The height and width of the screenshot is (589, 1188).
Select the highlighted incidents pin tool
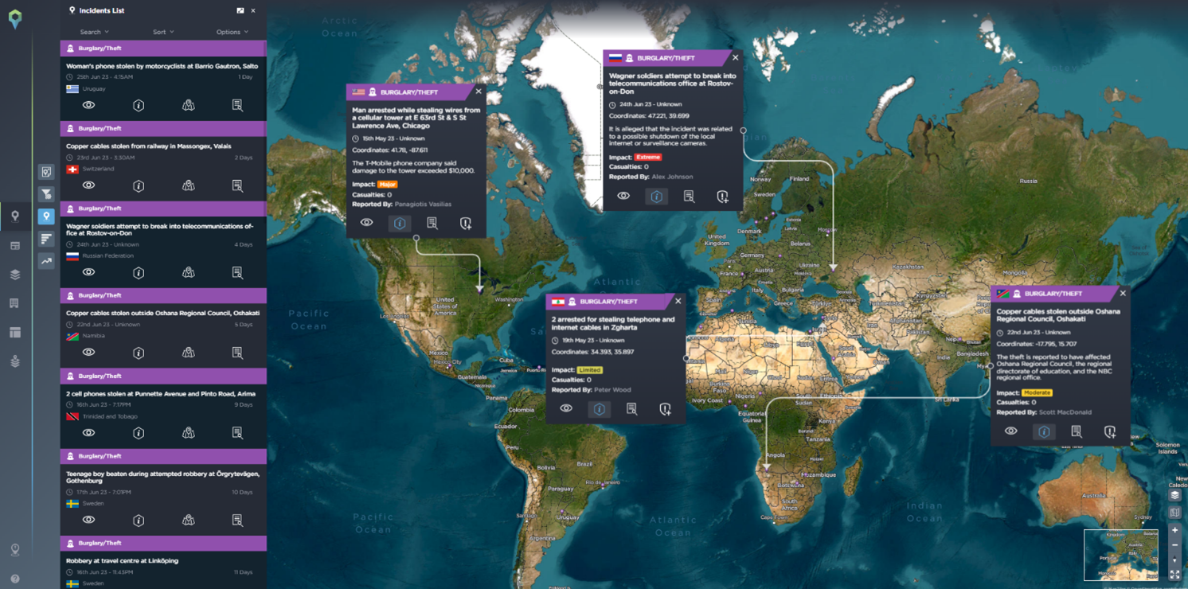46,216
